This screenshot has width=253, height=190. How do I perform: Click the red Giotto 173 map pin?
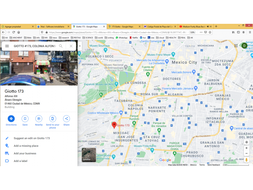tap(114, 125)
